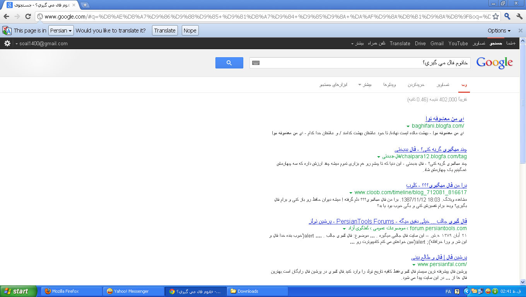Select YouTube in the top Google bar
Viewport: 526px width, 297px height.
point(458,44)
